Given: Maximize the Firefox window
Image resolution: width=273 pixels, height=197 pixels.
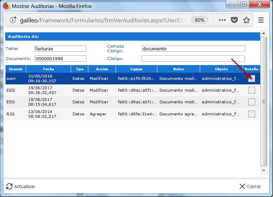Looking at the screenshot, I should tap(243, 4).
